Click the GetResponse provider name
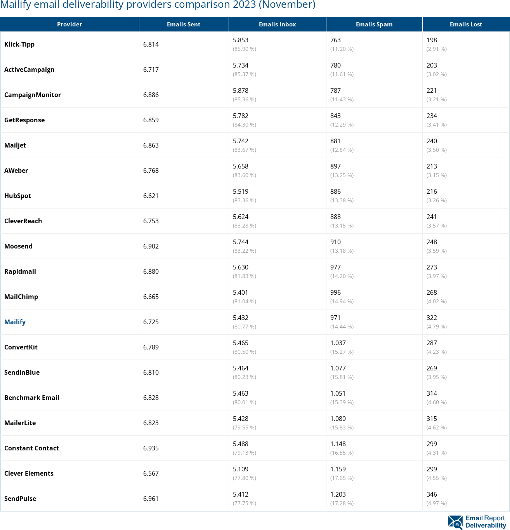Viewport: 510px width, 530px height. [x=24, y=120]
